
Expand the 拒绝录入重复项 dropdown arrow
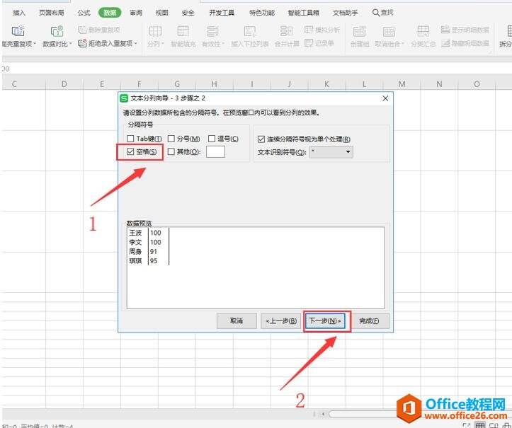tap(135, 43)
